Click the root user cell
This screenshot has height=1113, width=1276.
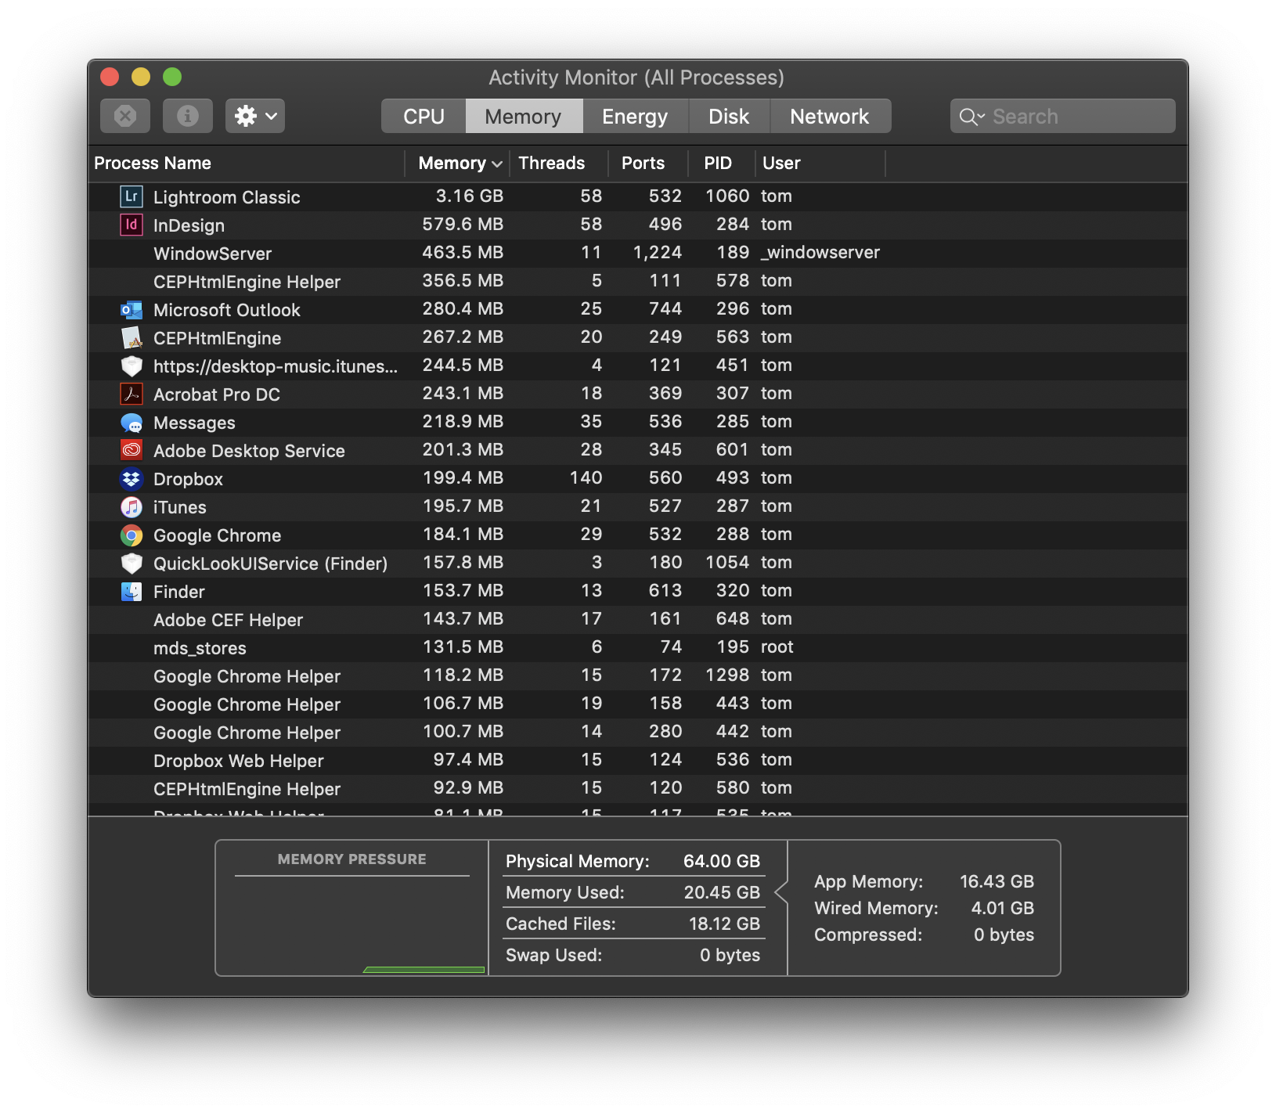click(x=777, y=647)
